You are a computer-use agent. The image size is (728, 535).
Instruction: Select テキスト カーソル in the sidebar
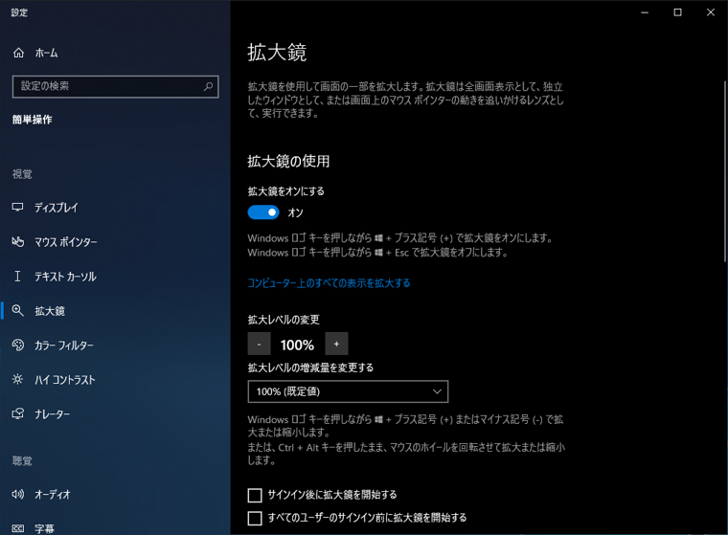coord(115,277)
